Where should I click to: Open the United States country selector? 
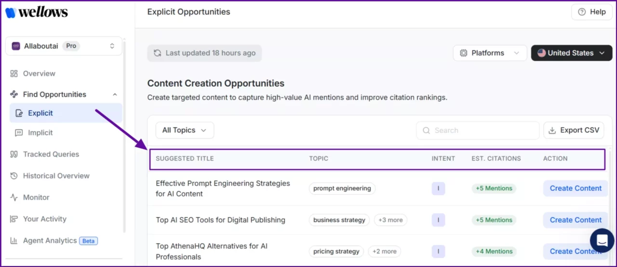point(572,53)
